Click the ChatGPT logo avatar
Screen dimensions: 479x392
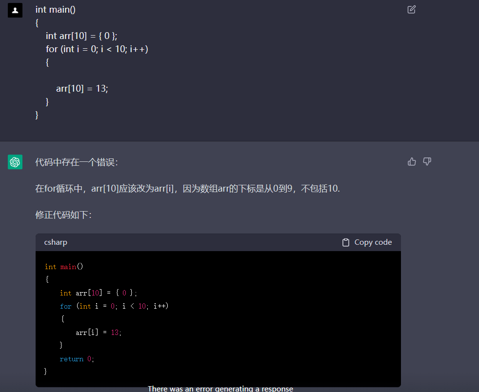15,162
